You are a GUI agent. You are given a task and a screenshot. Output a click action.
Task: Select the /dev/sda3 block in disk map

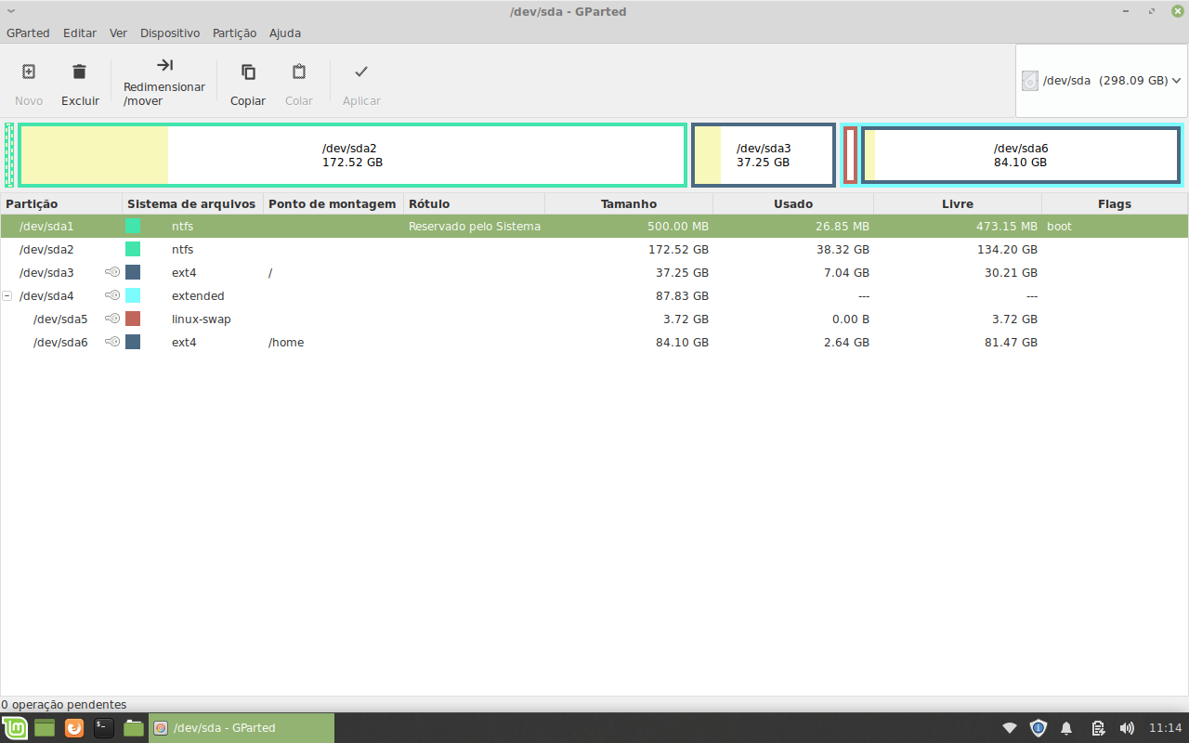click(764, 155)
